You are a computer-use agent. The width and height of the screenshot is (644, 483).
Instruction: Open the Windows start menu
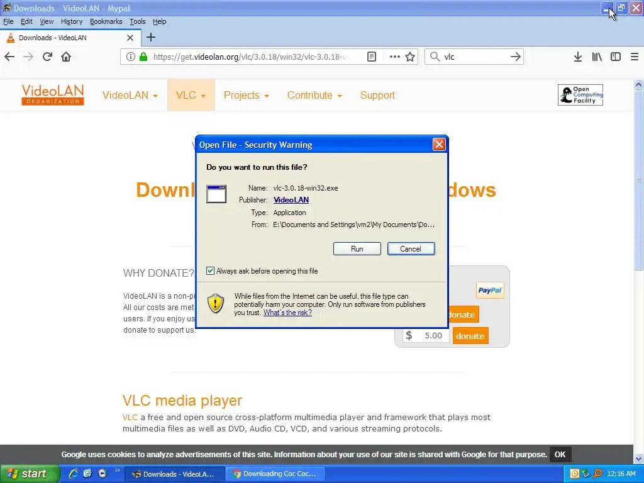tap(29, 474)
